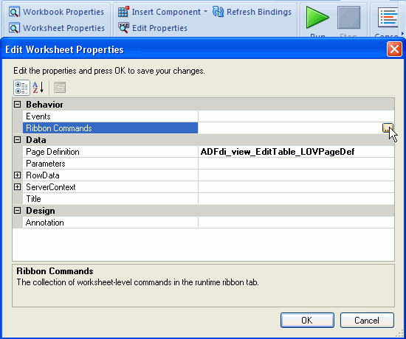Viewport: 406px width, 339px height.
Task: Confirm changes with the OK button
Action: 307,321
